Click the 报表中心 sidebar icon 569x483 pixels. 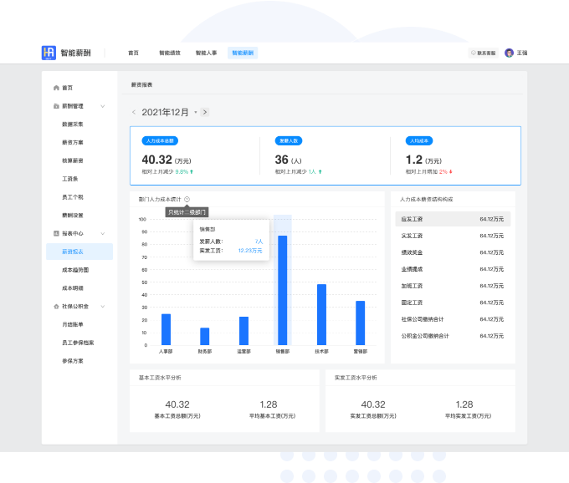click(x=56, y=233)
